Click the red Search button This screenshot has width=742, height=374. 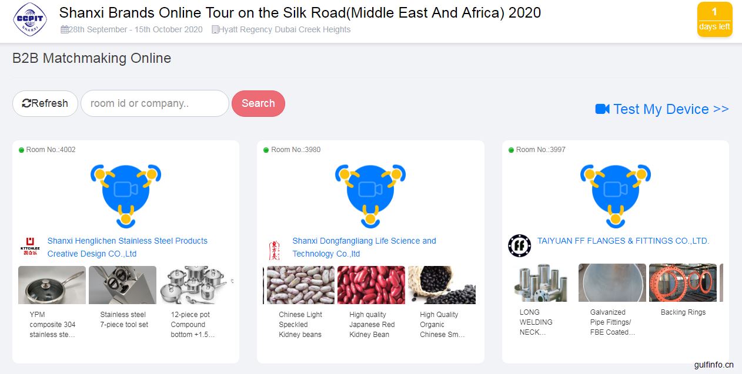click(258, 103)
